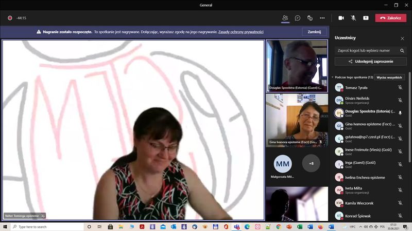Open the participants panel icon in toolbar
This screenshot has width=412, height=231.
(285, 18)
